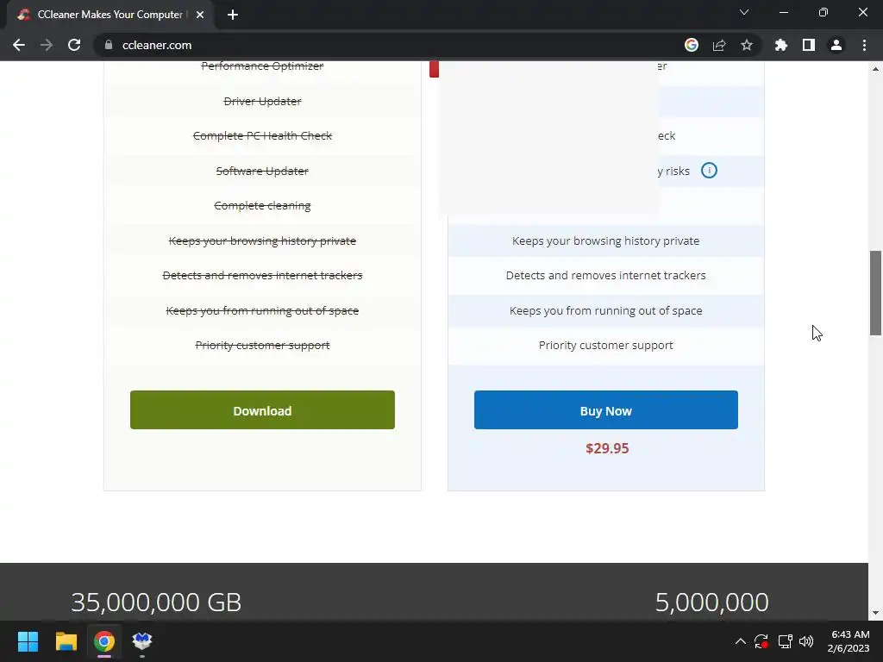Show hidden system tray icons
Image resolution: width=883 pixels, height=662 pixels.
741,641
